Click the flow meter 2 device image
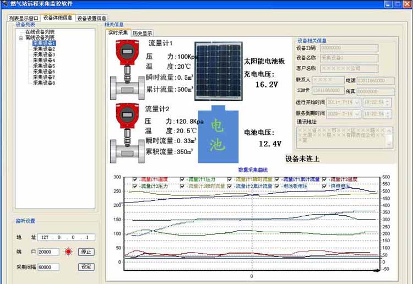 click(127, 133)
